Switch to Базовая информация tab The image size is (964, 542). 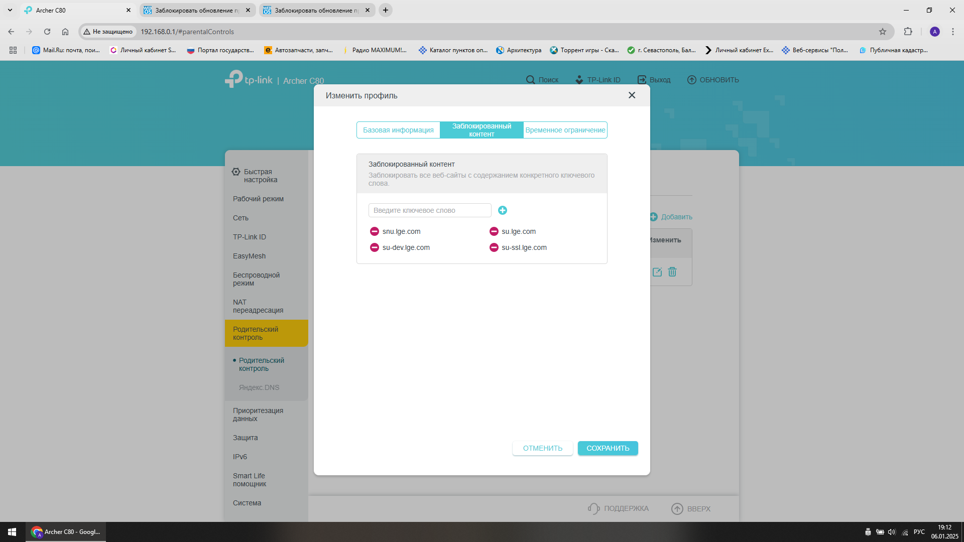[x=398, y=130]
